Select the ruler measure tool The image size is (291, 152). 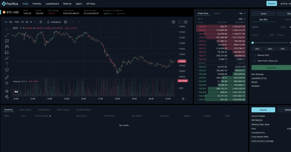click(7, 77)
